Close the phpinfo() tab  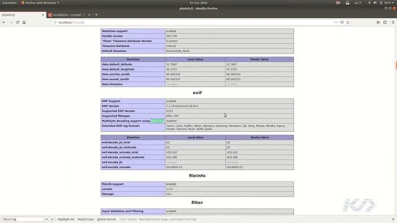[x=43, y=15]
